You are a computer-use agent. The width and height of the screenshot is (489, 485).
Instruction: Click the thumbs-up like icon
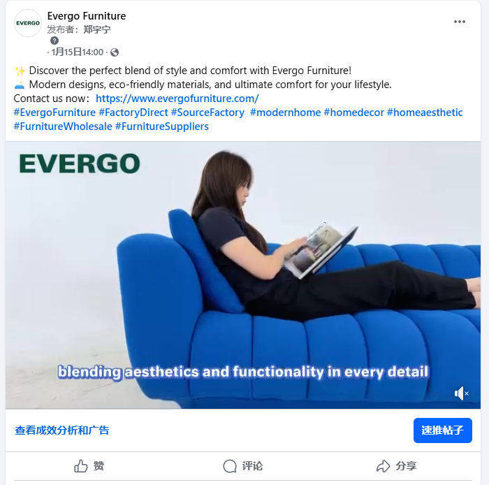80,466
